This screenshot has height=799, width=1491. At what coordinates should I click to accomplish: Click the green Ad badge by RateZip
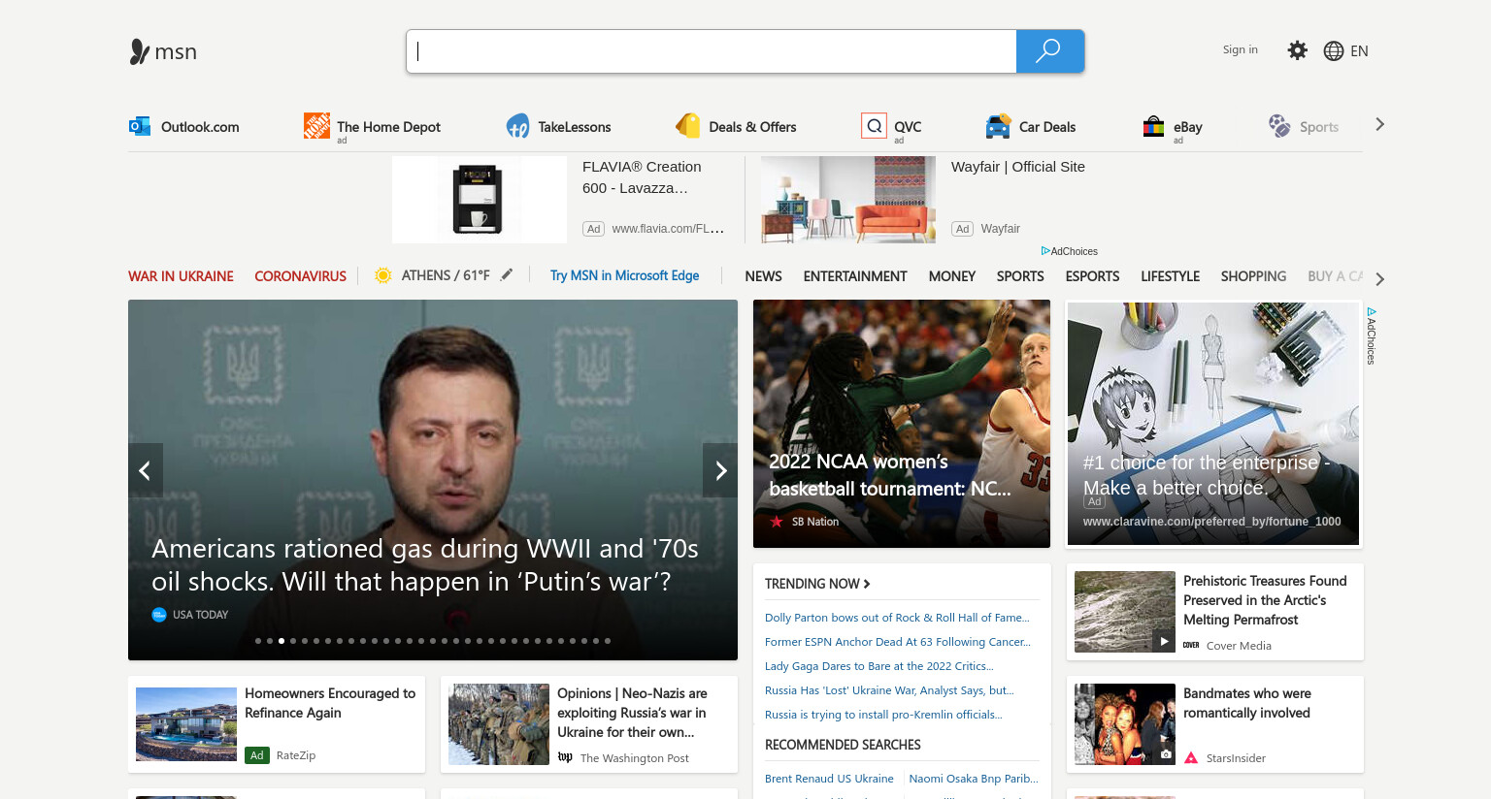[x=257, y=755]
